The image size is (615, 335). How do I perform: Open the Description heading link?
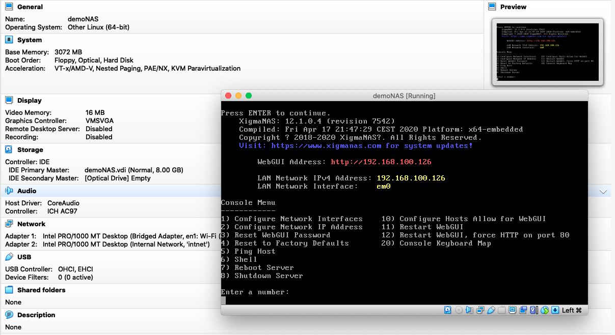(36, 315)
